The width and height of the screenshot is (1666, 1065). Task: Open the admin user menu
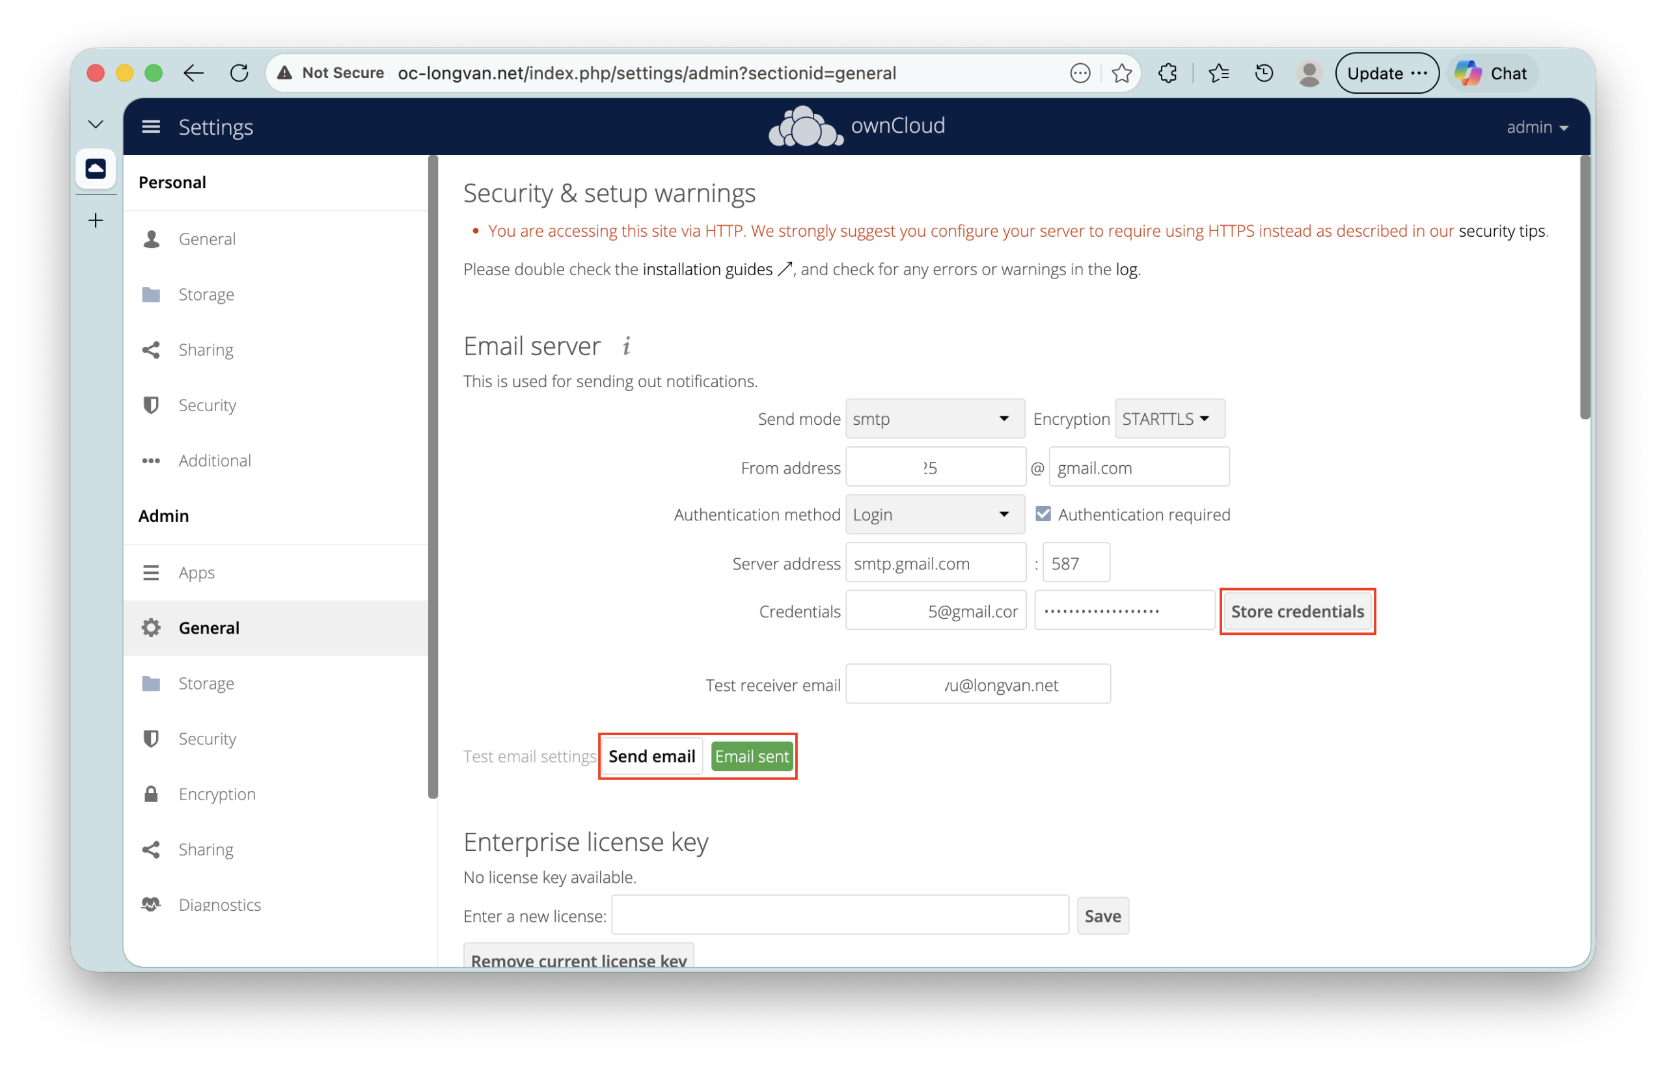coord(1536,128)
